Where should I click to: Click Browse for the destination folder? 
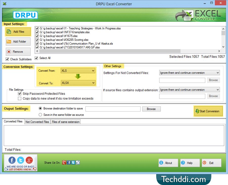(151, 109)
